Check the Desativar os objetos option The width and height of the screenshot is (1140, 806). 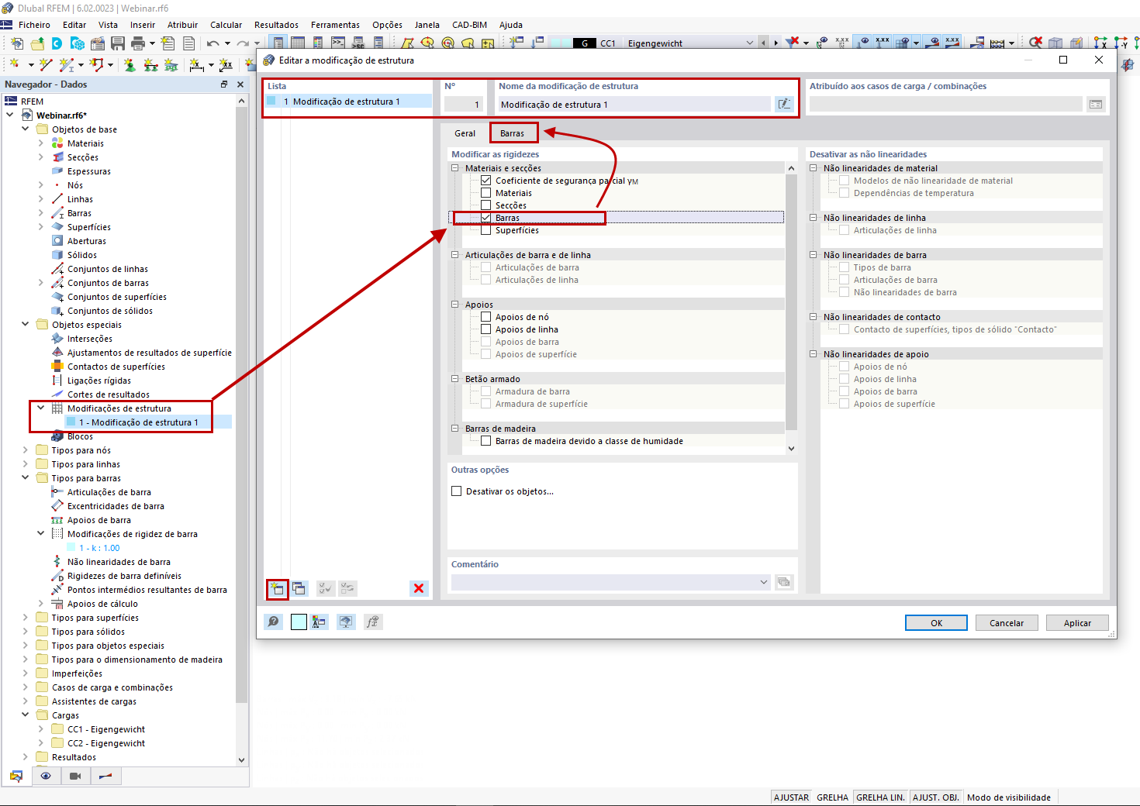(x=456, y=491)
